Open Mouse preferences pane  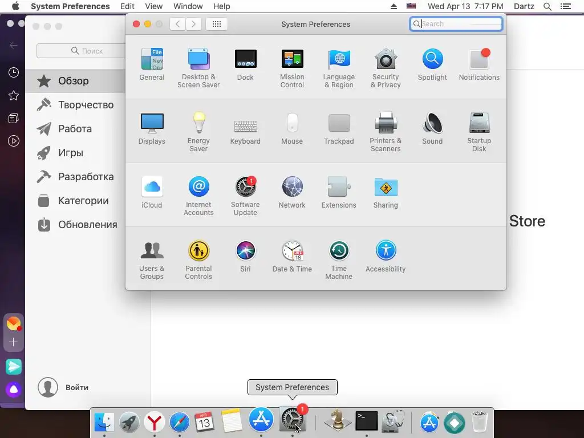293,128
